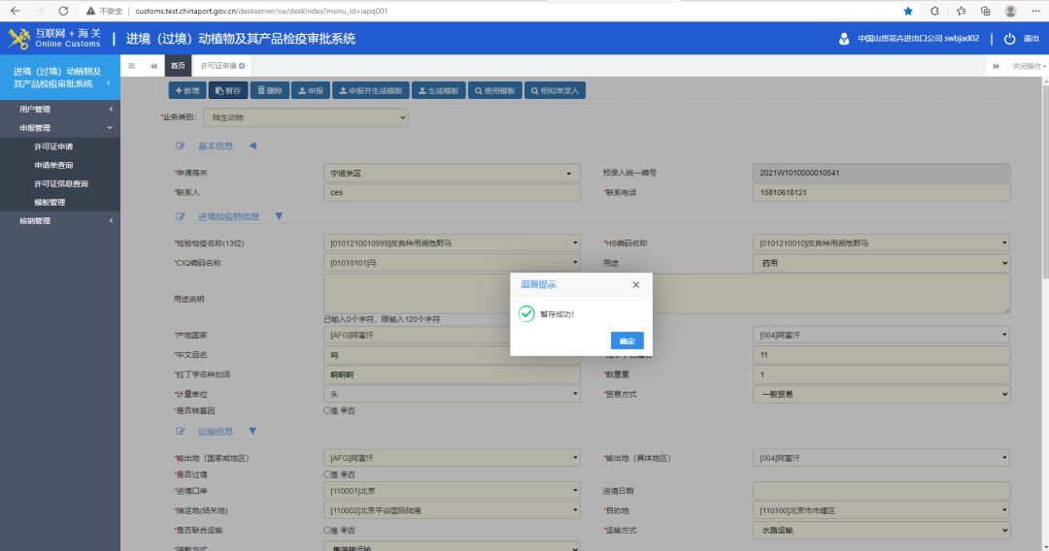This screenshot has height=551, width=1049.
Task: Click 确定 in the 温馨提示 dialog
Action: tap(626, 340)
